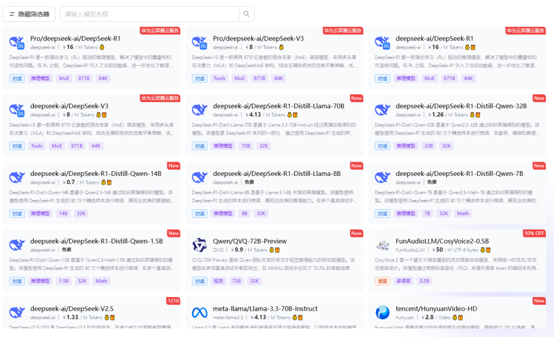This screenshot has height=337, width=554.
Task: Click Tools tag on Pro/DeepSeek-V3 card
Action: [x=220, y=78]
